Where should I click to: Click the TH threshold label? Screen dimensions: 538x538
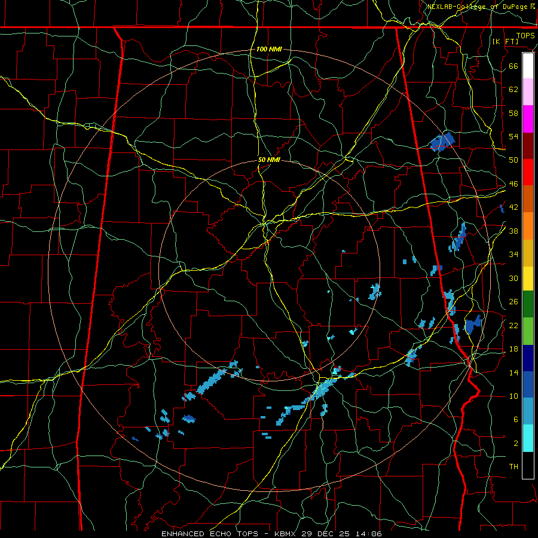click(x=513, y=467)
